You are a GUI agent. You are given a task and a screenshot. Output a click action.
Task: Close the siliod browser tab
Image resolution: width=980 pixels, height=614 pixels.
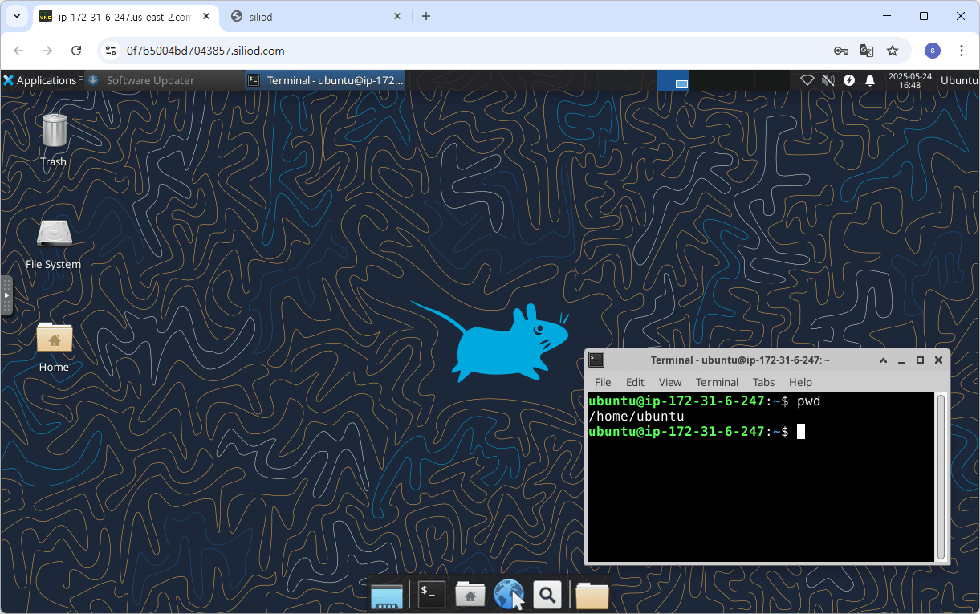(397, 16)
